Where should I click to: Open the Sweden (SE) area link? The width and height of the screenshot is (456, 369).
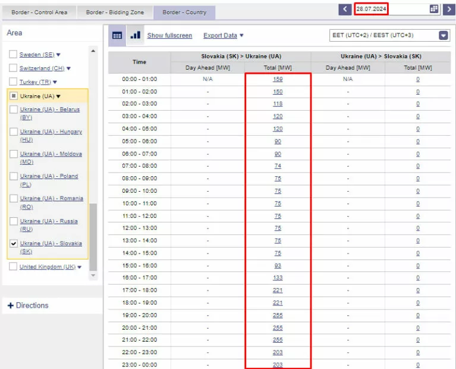click(37, 55)
